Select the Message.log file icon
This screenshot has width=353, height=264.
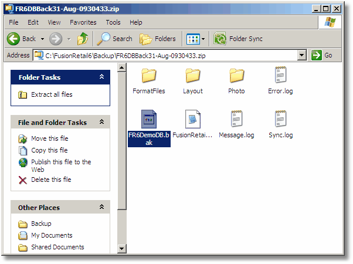[x=236, y=119]
